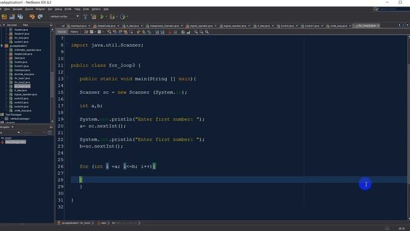Click the last magnifier icon in editor toolbar
The height and width of the screenshot is (231, 410).
tap(207, 32)
